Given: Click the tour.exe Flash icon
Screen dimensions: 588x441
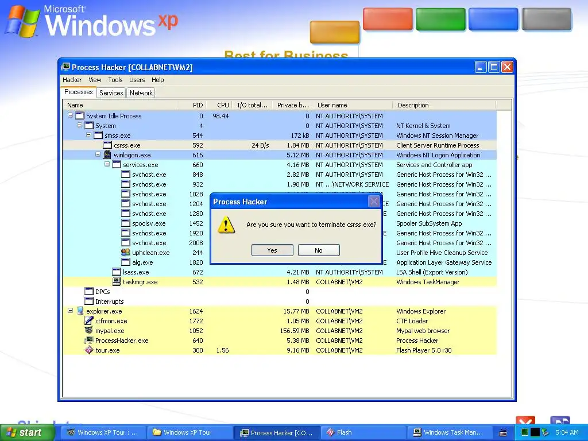Looking at the screenshot, I should (89, 350).
